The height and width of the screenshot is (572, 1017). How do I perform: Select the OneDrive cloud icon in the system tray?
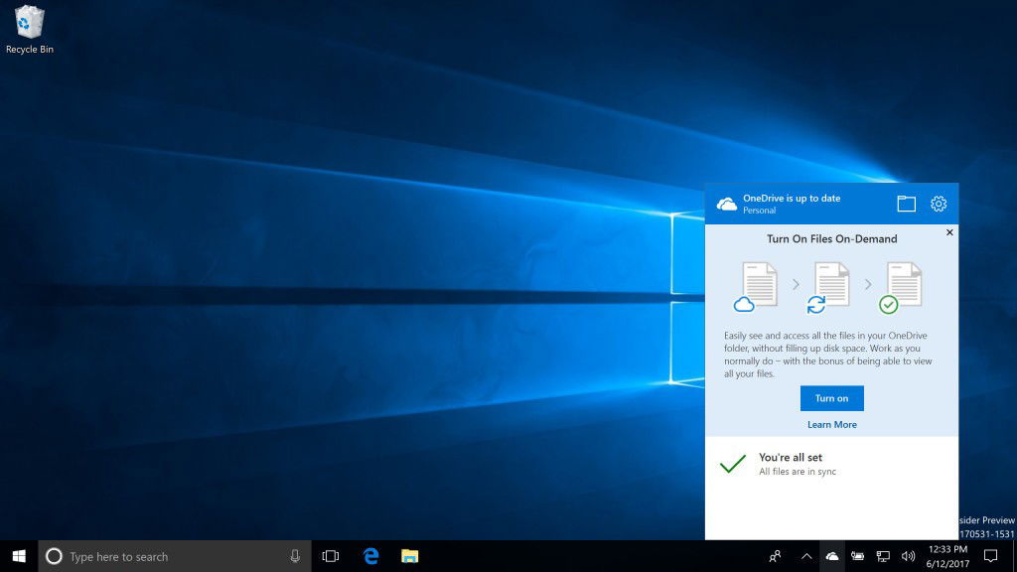pos(832,556)
